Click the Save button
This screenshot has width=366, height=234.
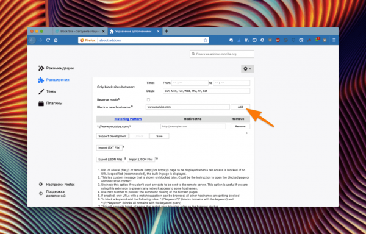point(159,136)
